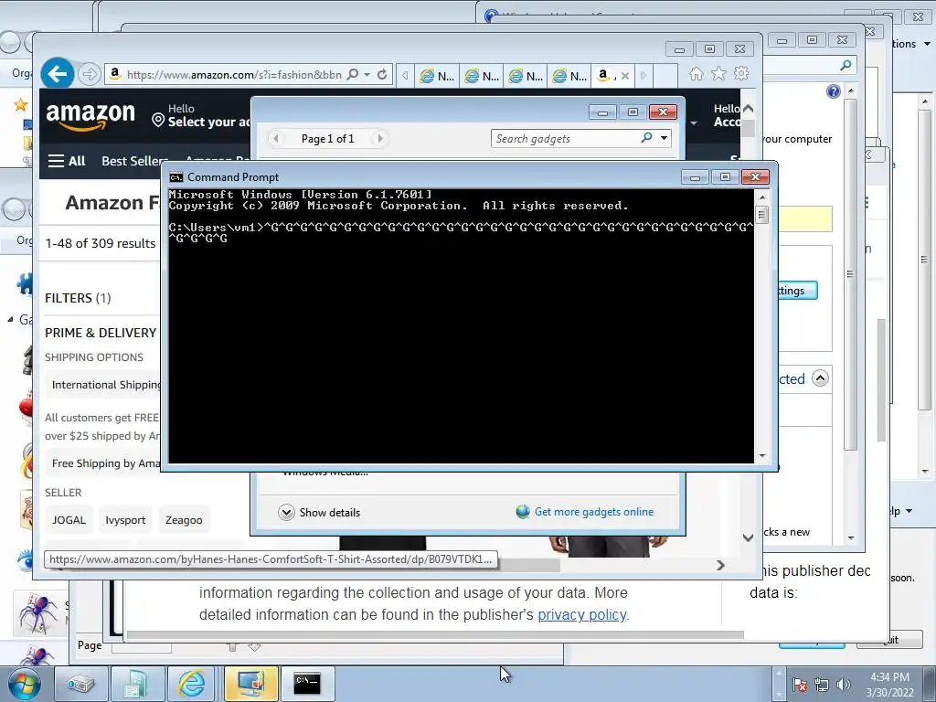This screenshot has width=936, height=702.
Task: Click the FILTERS (1) heading
Action: (78, 298)
